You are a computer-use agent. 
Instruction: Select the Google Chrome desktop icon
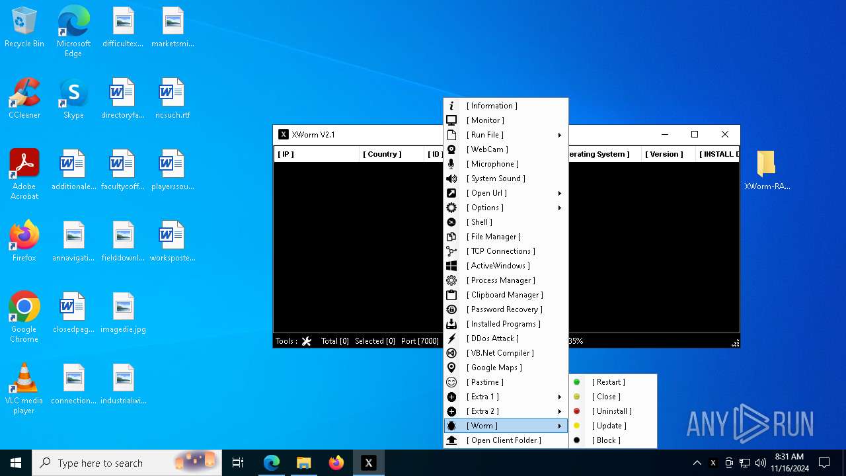[24, 317]
